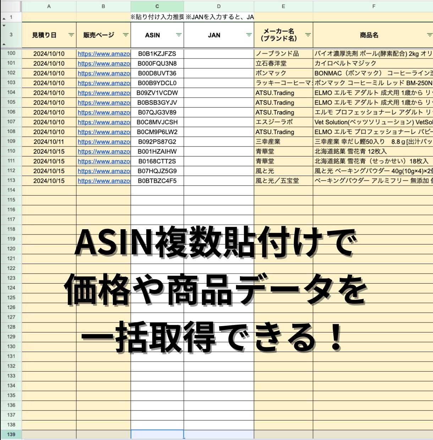This screenshot has width=433, height=440.
Task: Open Amazon link in row 107
Action: (x=104, y=122)
